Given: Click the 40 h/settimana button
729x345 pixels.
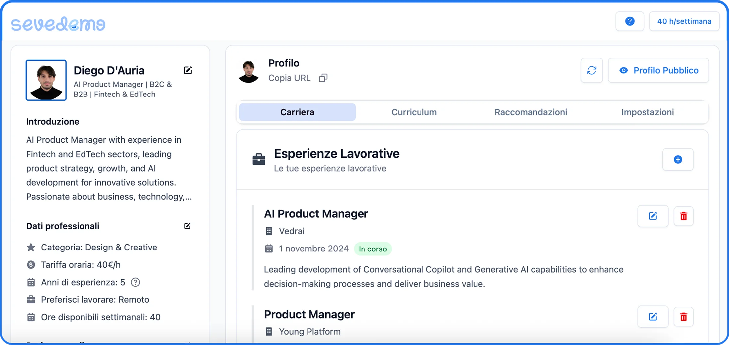Looking at the screenshot, I should pos(684,21).
